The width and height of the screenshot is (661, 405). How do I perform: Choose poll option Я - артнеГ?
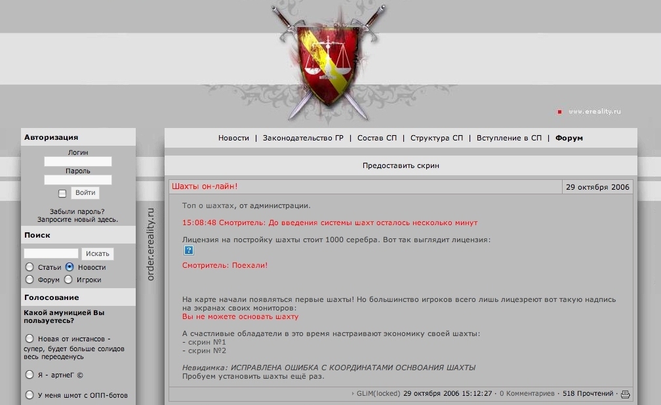coord(30,375)
